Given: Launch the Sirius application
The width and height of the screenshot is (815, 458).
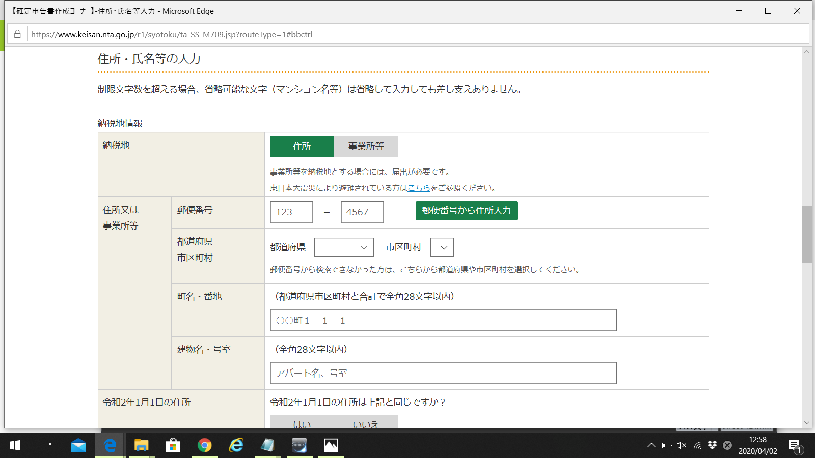Looking at the screenshot, I should point(299,445).
